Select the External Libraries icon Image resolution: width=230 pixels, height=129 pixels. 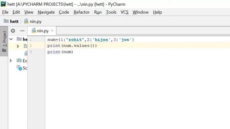point(19,60)
